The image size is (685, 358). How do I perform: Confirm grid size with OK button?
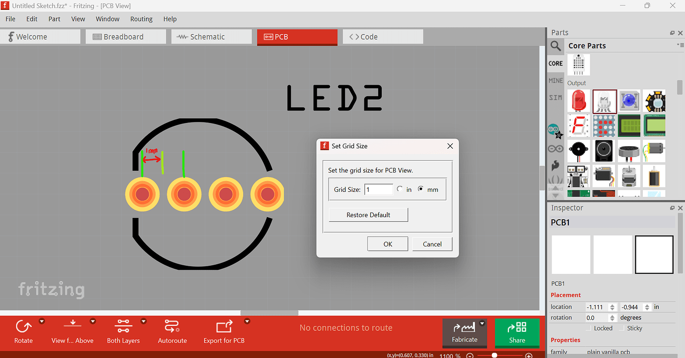(388, 244)
